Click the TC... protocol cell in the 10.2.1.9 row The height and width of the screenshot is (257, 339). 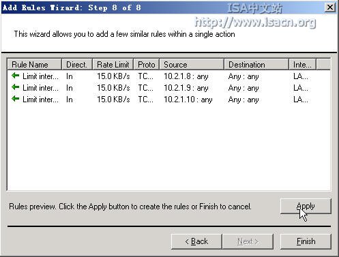tap(145, 88)
